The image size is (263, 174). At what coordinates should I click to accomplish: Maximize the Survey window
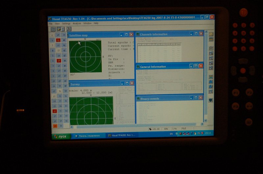tap(127, 83)
